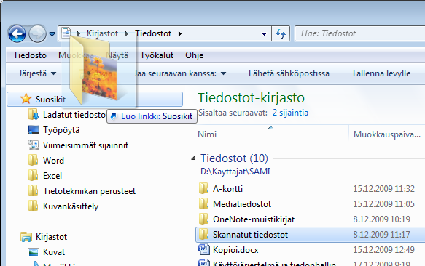Select the Kopioi.docx file name
Image resolution: width=425 pixels, height=266 pixels.
pyautogui.click(x=235, y=250)
